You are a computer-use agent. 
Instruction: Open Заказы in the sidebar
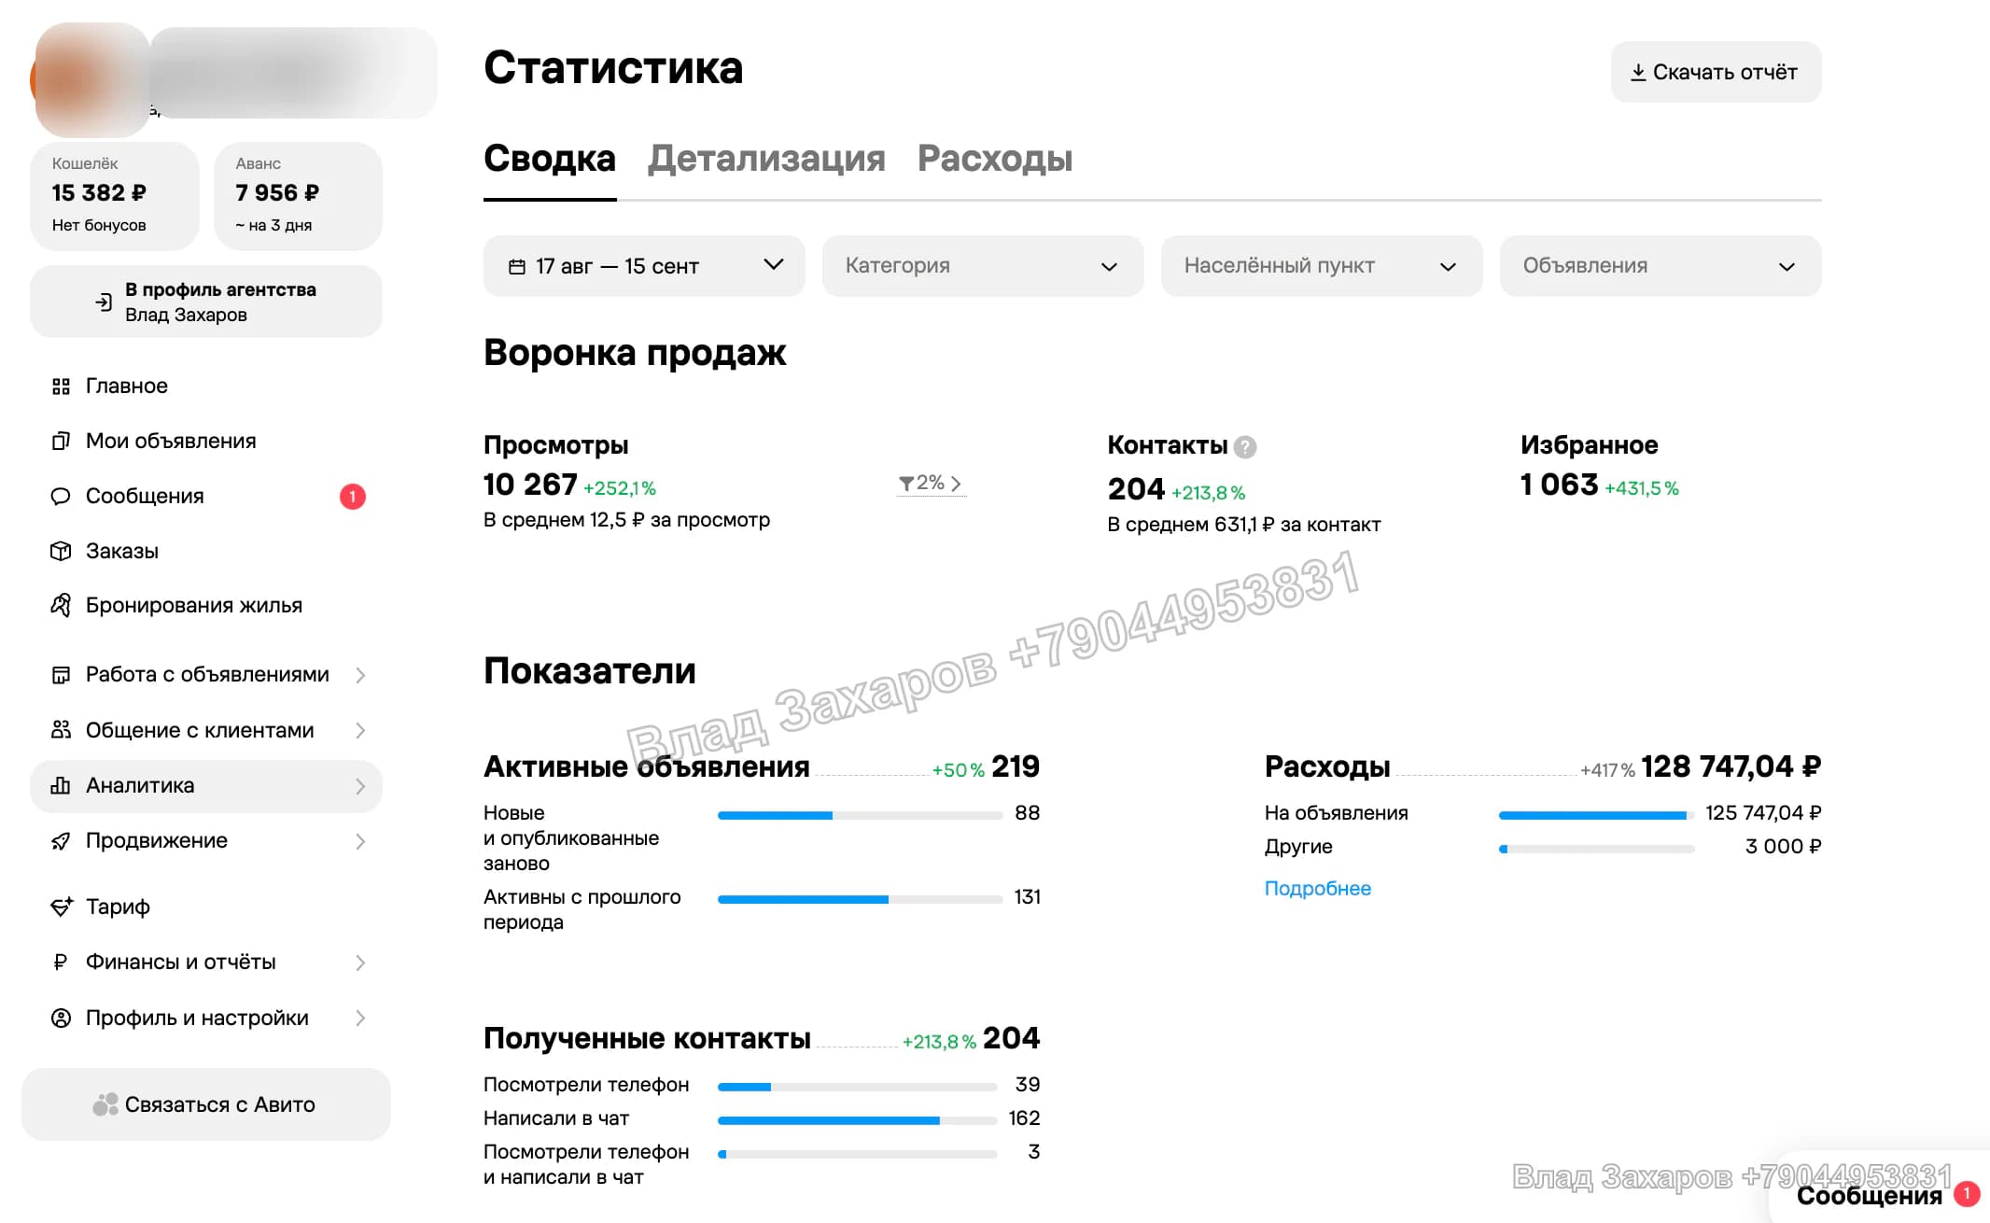[205, 551]
